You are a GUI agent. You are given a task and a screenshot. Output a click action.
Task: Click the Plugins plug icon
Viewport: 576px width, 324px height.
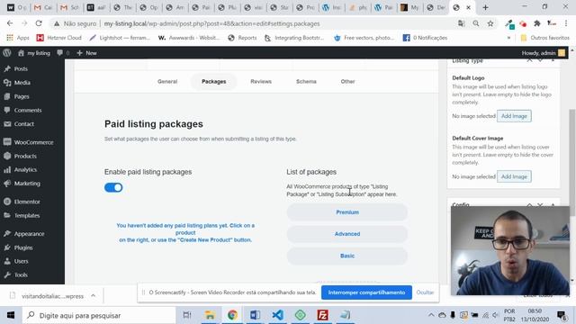click(x=7, y=247)
